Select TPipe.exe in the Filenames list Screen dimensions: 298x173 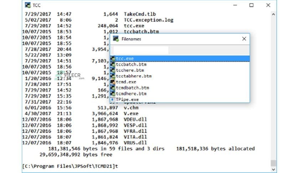180,99
